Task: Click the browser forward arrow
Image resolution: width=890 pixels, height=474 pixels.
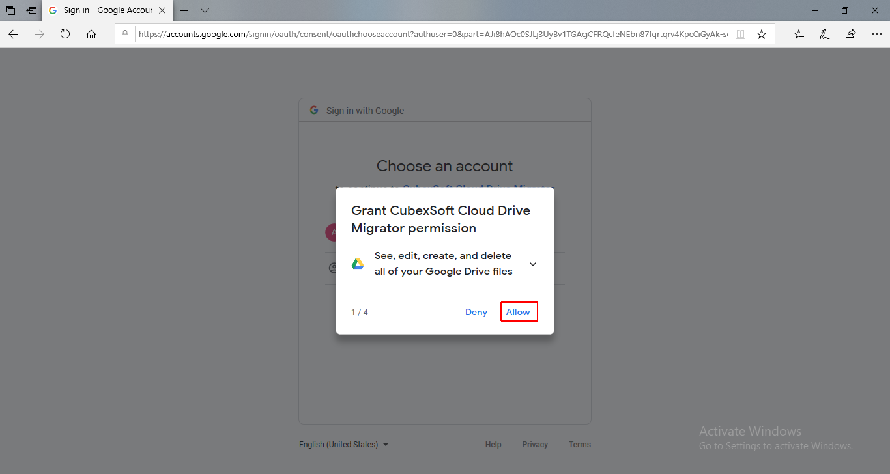Action: [40, 35]
